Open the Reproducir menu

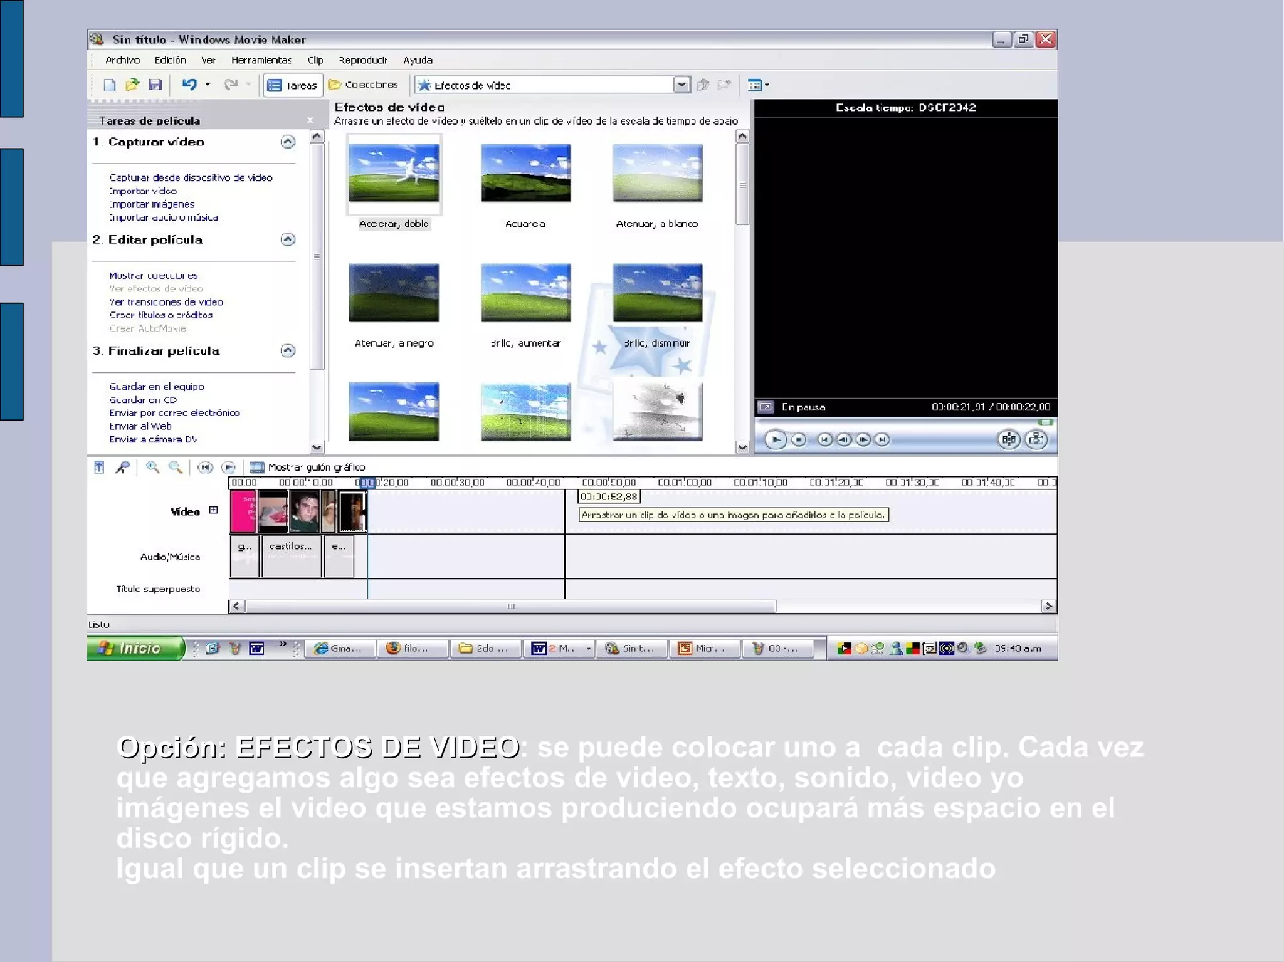[363, 60]
